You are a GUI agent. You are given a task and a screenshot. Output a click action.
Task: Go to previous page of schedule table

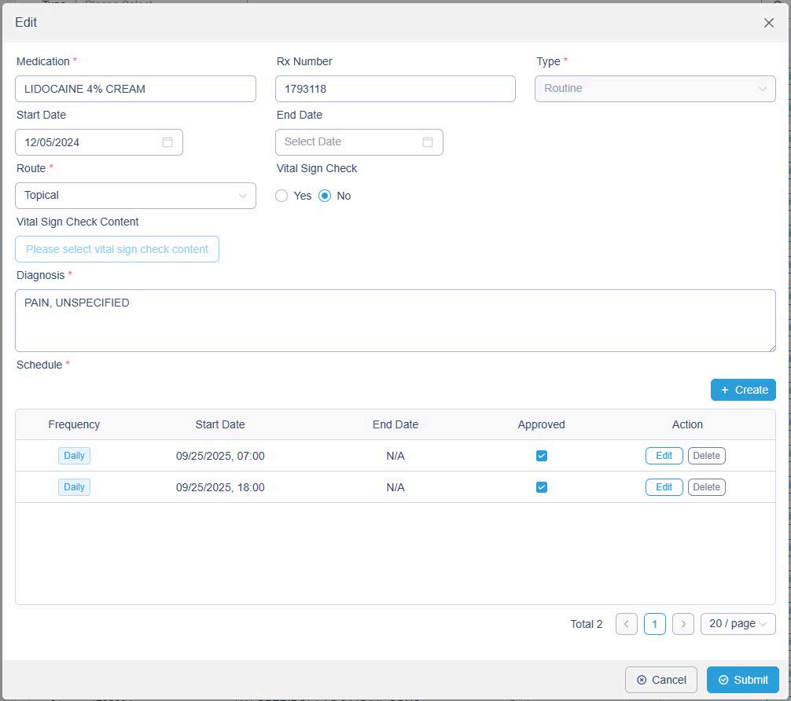(x=626, y=624)
